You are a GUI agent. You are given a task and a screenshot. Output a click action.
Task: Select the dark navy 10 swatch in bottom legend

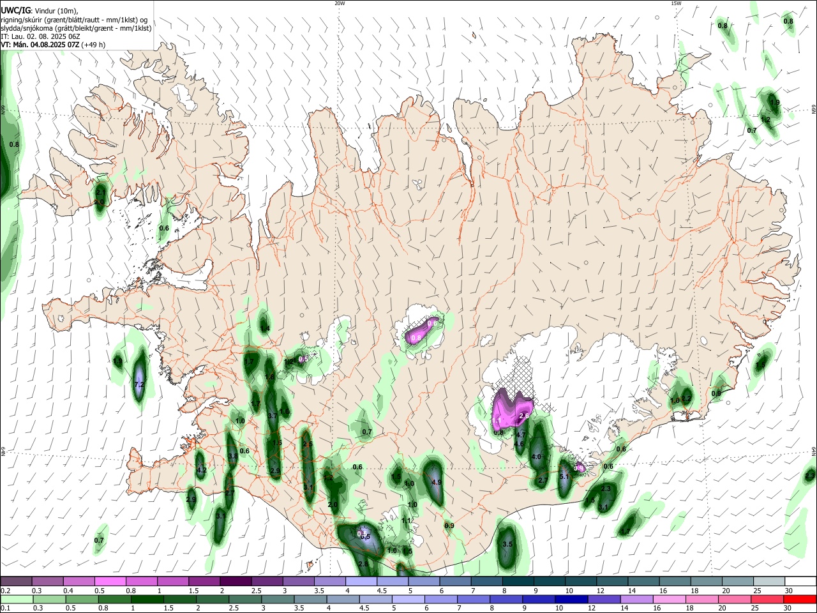(x=571, y=599)
